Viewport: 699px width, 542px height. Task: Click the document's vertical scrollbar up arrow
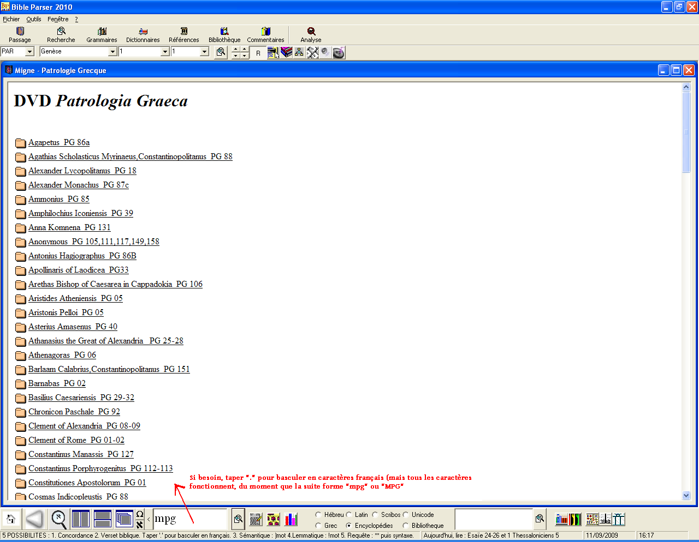[686, 87]
